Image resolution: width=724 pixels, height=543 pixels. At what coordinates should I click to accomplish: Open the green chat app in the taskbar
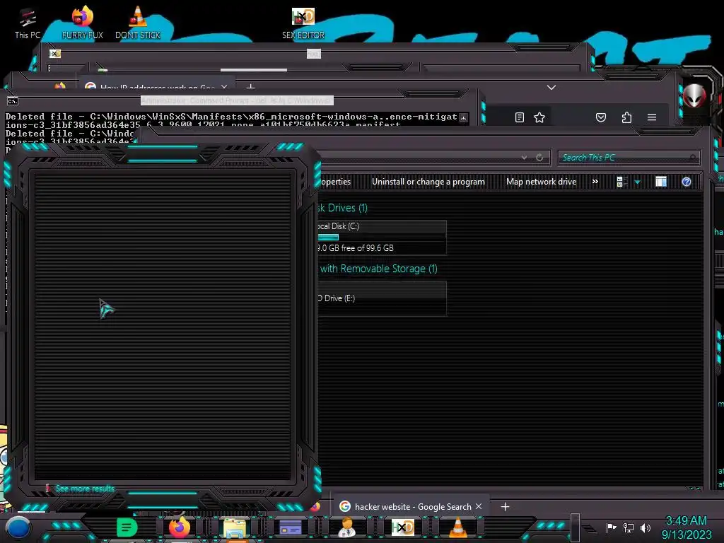coord(127,527)
